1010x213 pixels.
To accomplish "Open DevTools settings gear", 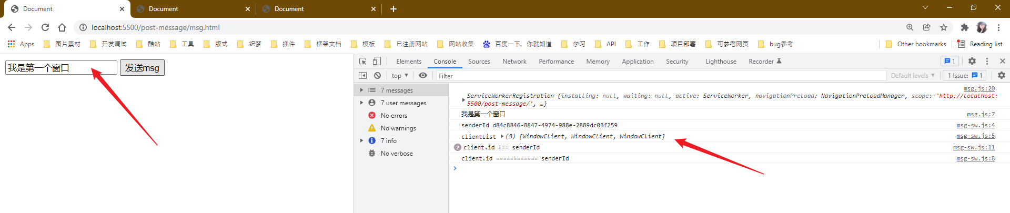I will click(972, 62).
